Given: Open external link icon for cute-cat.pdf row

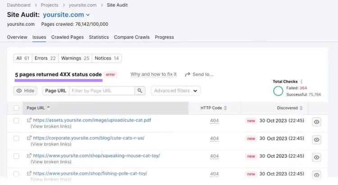Looking at the screenshot, I should coord(29,120).
